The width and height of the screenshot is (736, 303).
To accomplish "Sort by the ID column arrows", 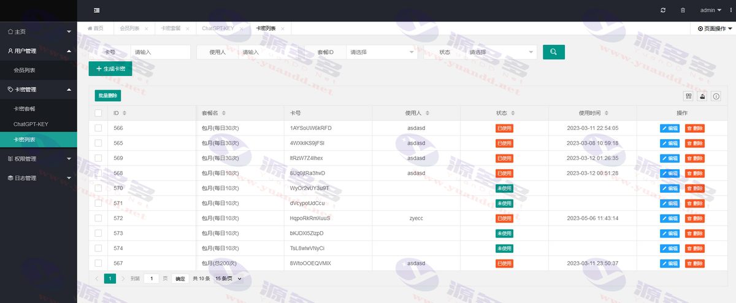I will click(x=125, y=113).
